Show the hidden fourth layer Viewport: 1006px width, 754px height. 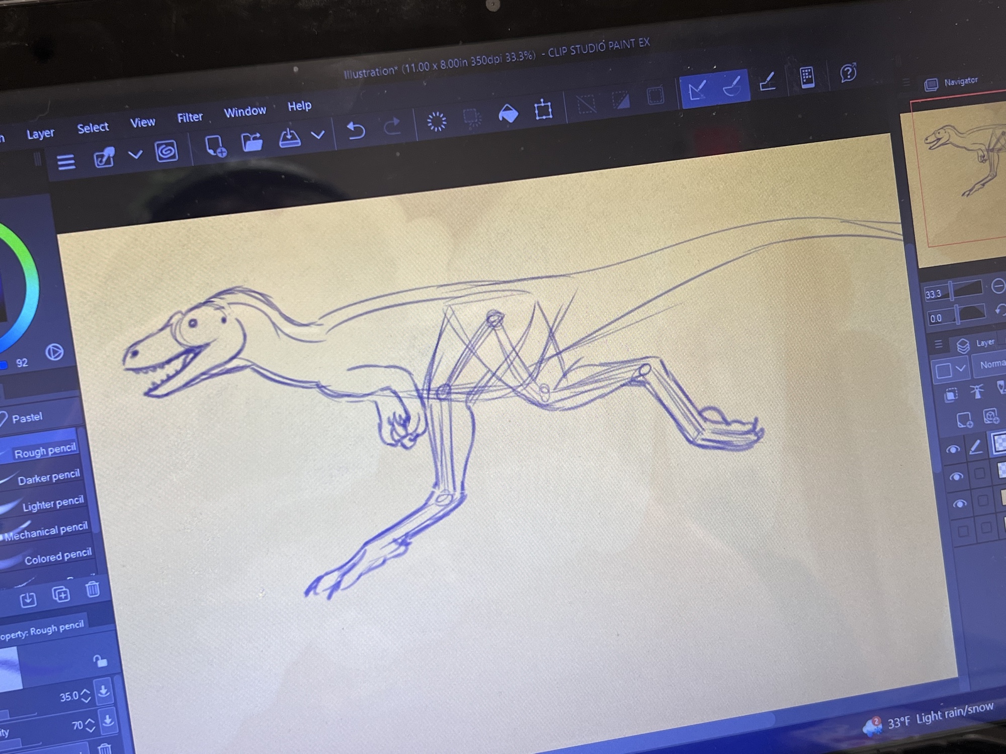[x=963, y=530]
